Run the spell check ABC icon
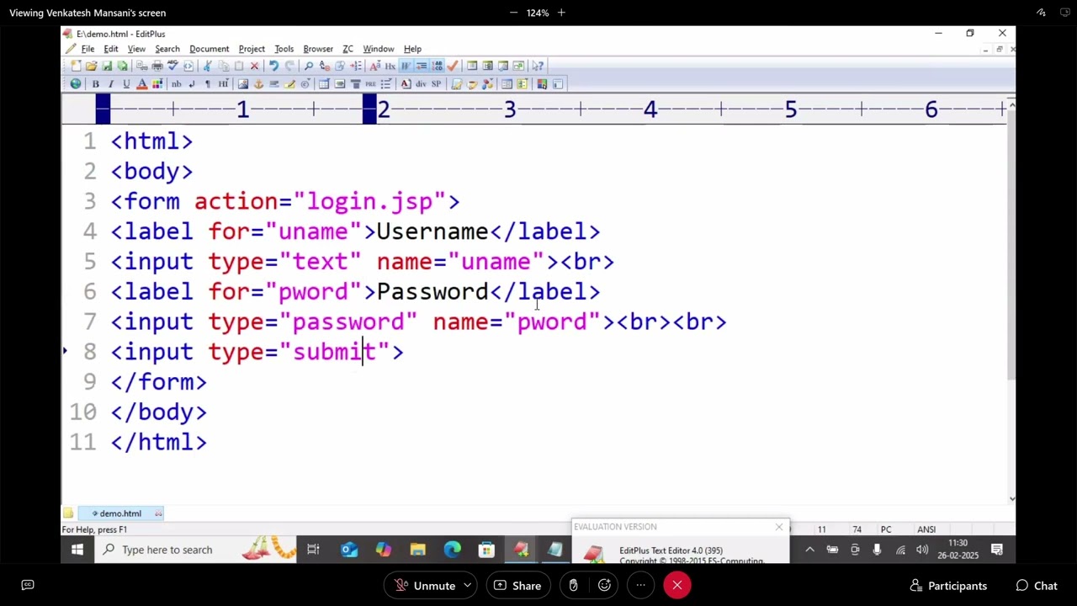The width and height of the screenshot is (1077, 606). [172, 66]
